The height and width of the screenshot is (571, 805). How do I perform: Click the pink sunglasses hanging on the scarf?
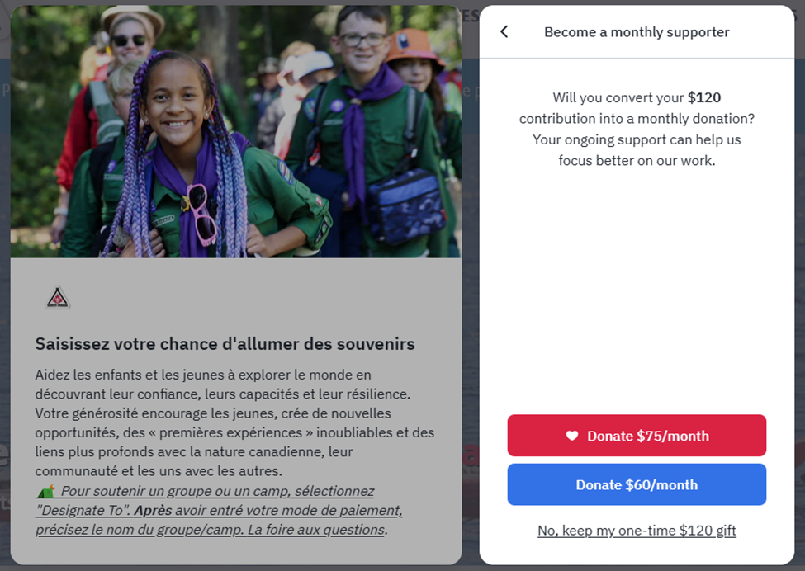(200, 215)
